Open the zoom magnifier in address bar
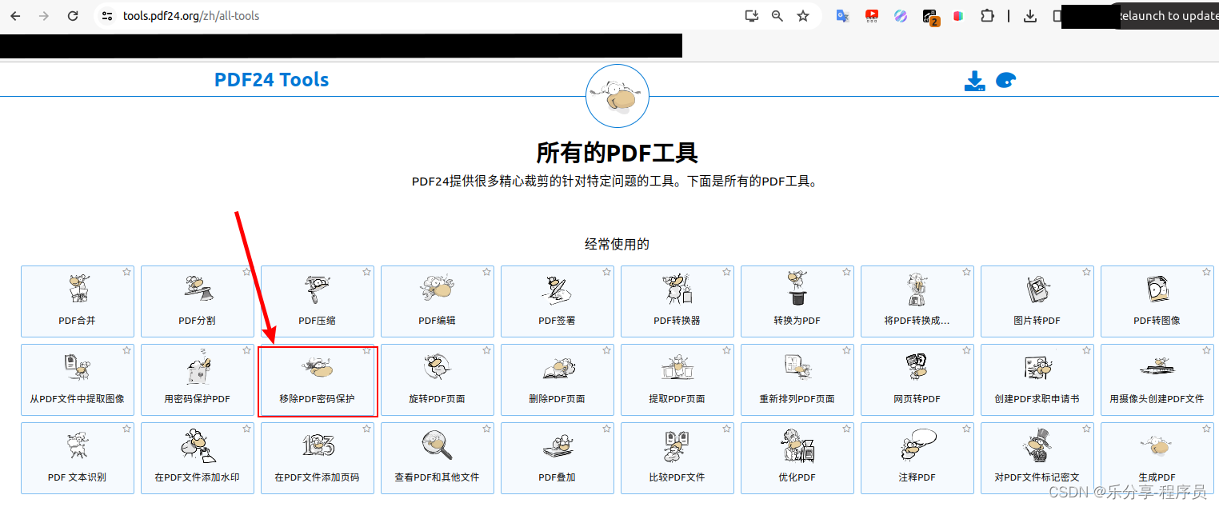The height and width of the screenshot is (507, 1219). [777, 16]
